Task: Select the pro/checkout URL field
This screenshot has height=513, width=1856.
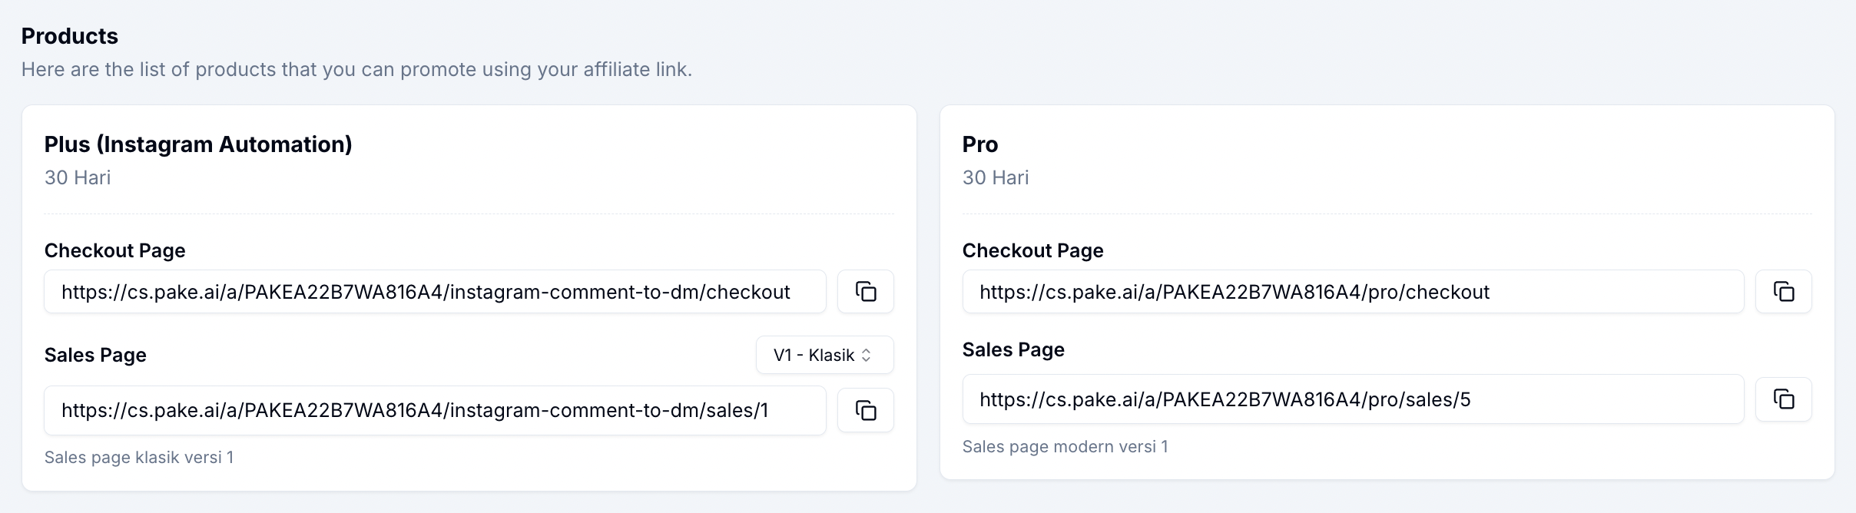Action: click(x=1352, y=292)
